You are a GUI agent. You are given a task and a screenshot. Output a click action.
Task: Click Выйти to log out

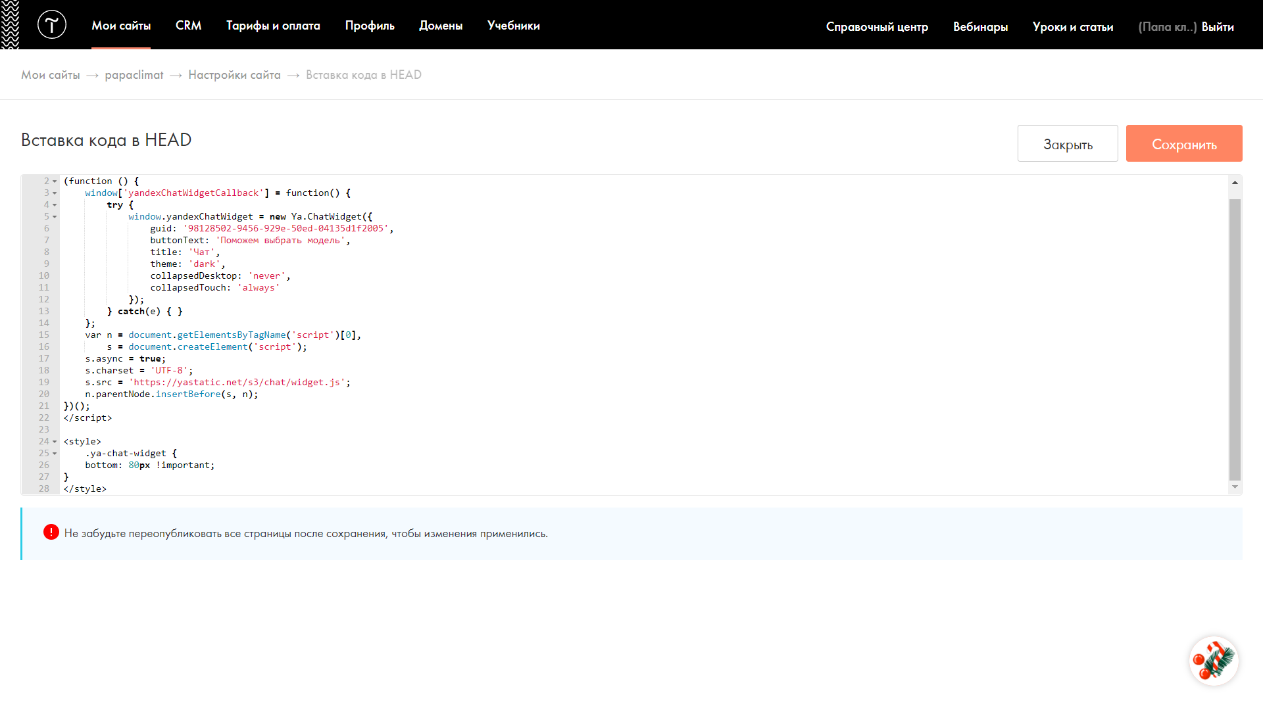pos(1218,27)
